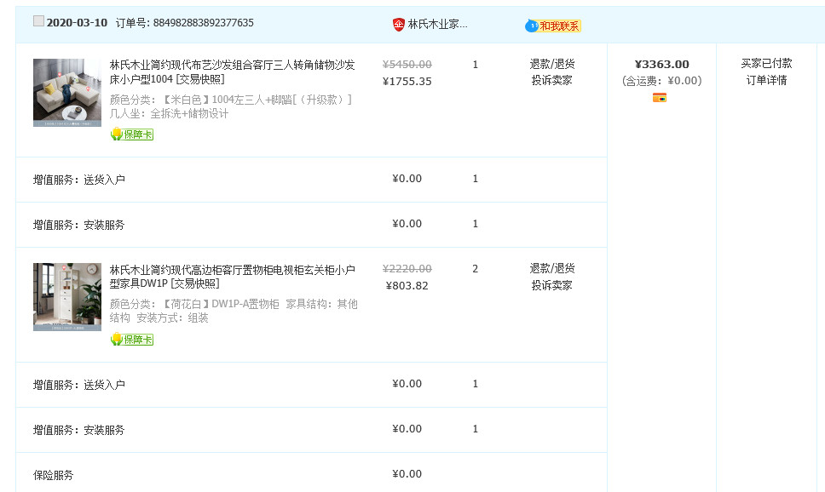Open 订单详情 order details link

(x=766, y=80)
